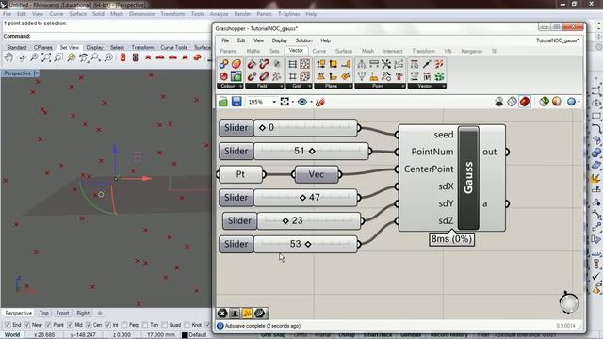Screen dimensions: 603x339
Task: Switch to the Curve tab in Grasshopper
Action: click(318, 51)
